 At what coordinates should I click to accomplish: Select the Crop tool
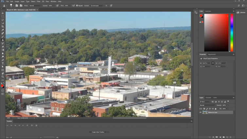[3, 26]
